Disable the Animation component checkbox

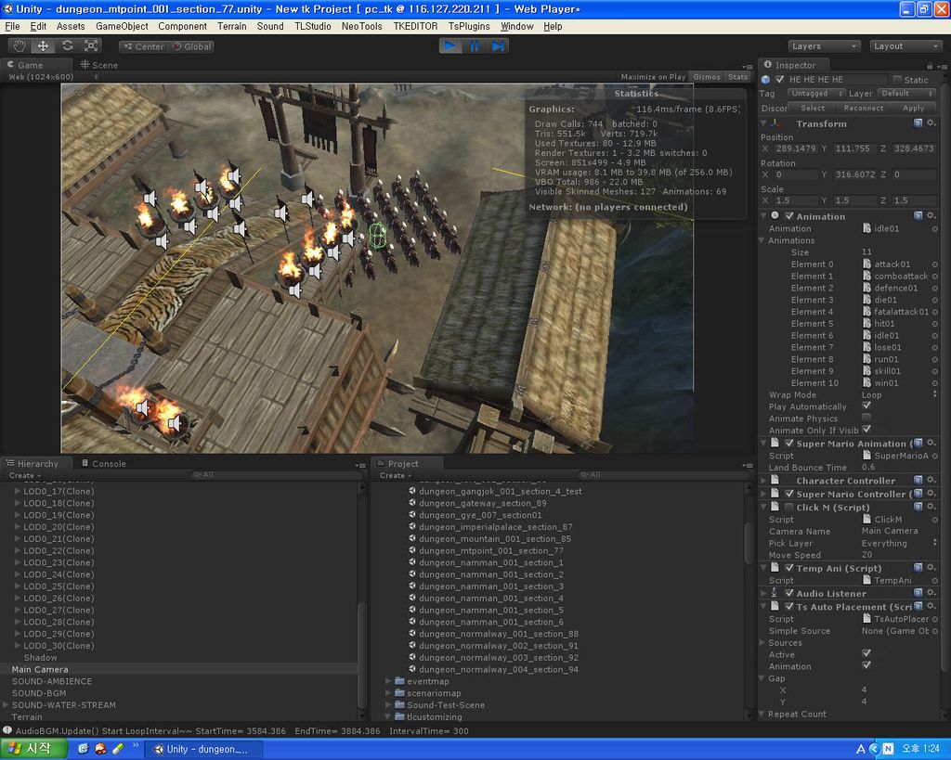pyautogui.click(x=789, y=216)
